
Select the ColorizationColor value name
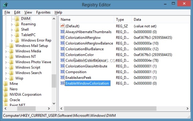point(79,55)
